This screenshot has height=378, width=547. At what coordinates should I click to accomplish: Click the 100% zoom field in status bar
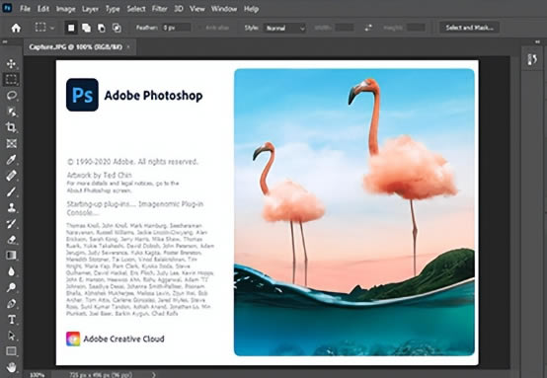coord(37,375)
